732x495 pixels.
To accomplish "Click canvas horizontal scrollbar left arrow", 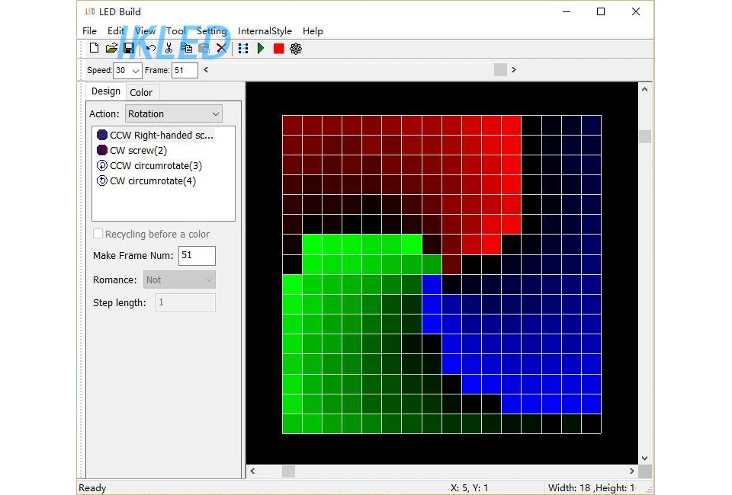I will (x=252, y=471).
